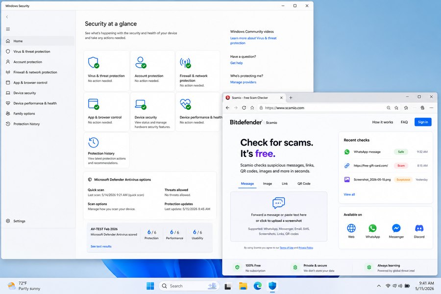Open Virus & threat protection in sidebar
The height and width of the screenshot is (294, 441).
coord(38,51)
